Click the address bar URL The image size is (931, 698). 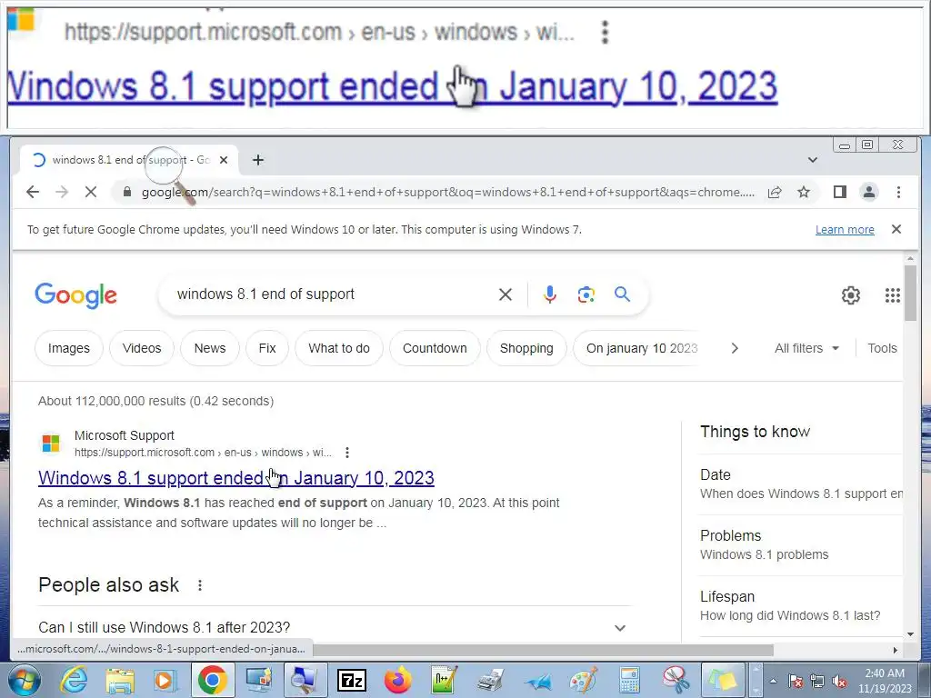point(448,193)
